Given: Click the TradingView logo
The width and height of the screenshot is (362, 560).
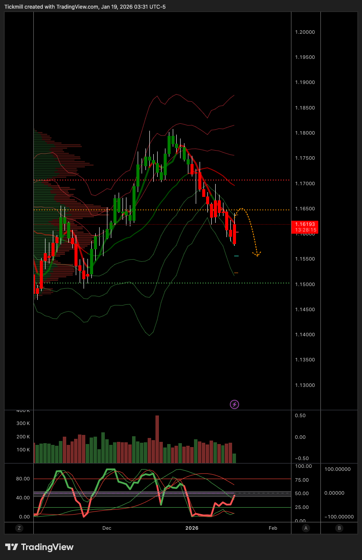Looking at the screenshot, I should [x=39, y=547].
